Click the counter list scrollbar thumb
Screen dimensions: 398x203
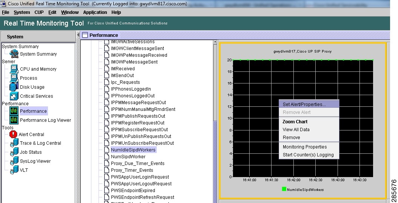(215, 162)
